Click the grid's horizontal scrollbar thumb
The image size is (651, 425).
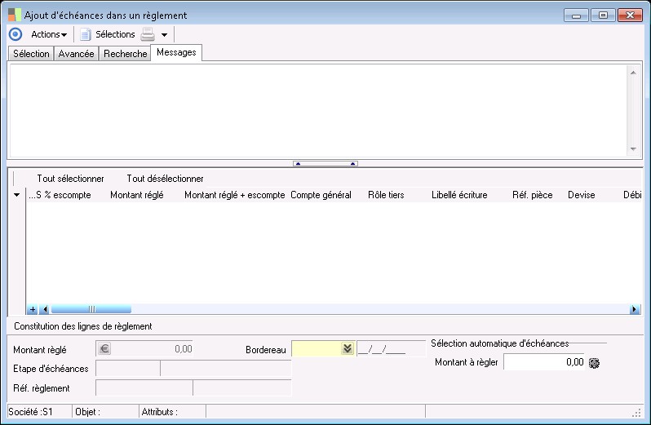coord(91,309)
